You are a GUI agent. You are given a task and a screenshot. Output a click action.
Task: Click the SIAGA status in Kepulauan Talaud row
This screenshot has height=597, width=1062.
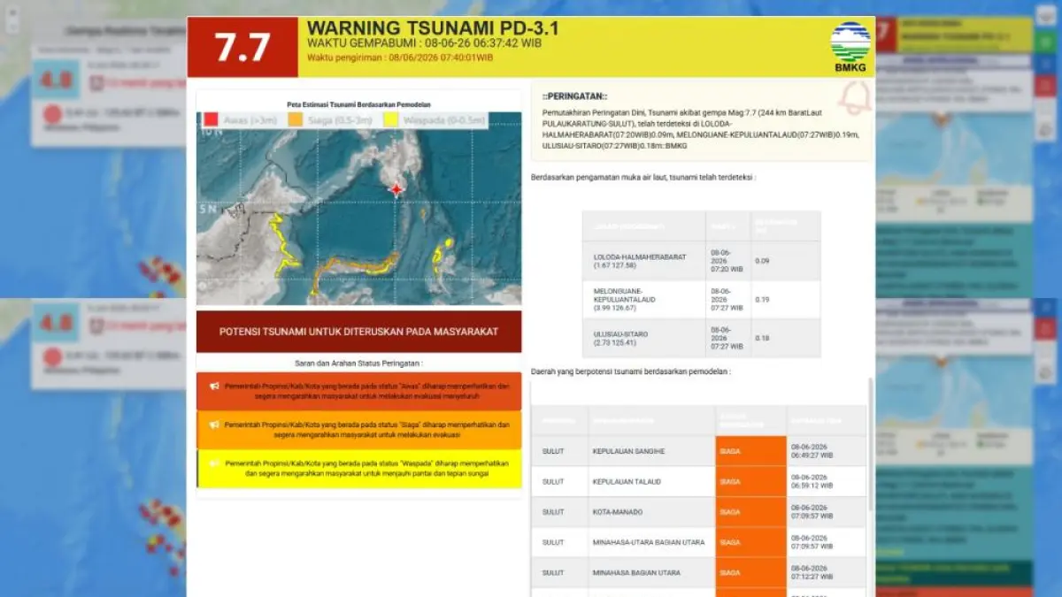click(x=750, y=481)
